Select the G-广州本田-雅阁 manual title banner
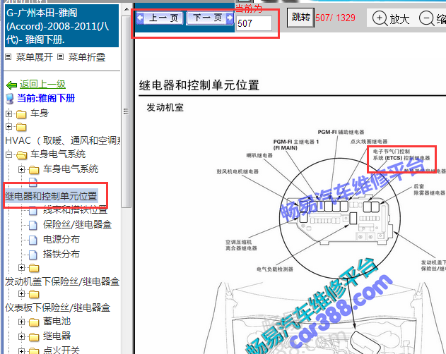 (x=61, y=26)
